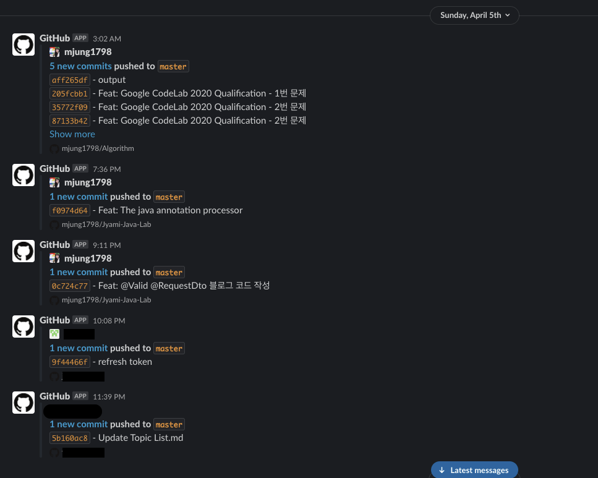Screen dimensions: 598x478
Task: Open mjung1798/Algorithm repository link
Action: click(x=98, y=148)
